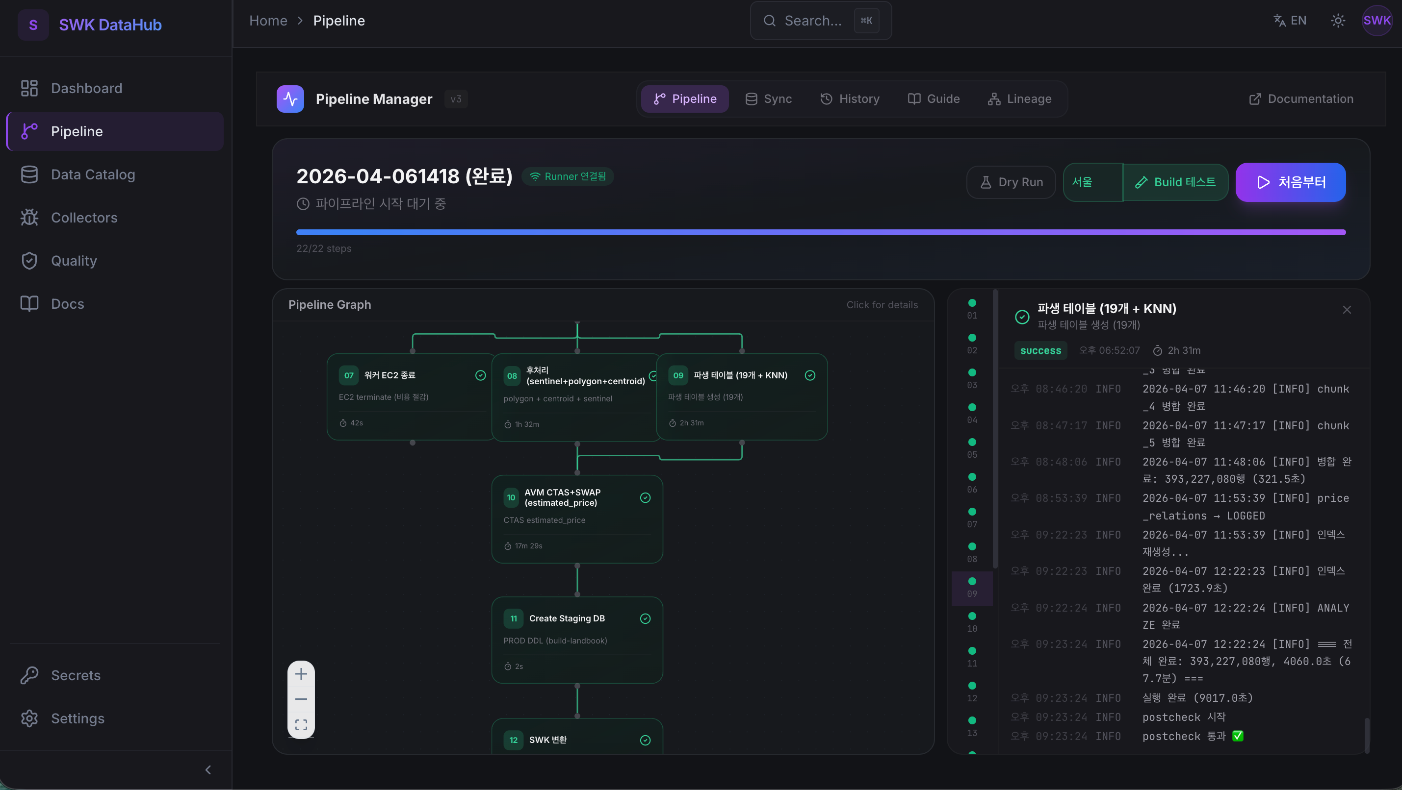Viewport: 1402px width, 790px height.
Task: Click the "Click for details" hint text
Action: point(882,305)
